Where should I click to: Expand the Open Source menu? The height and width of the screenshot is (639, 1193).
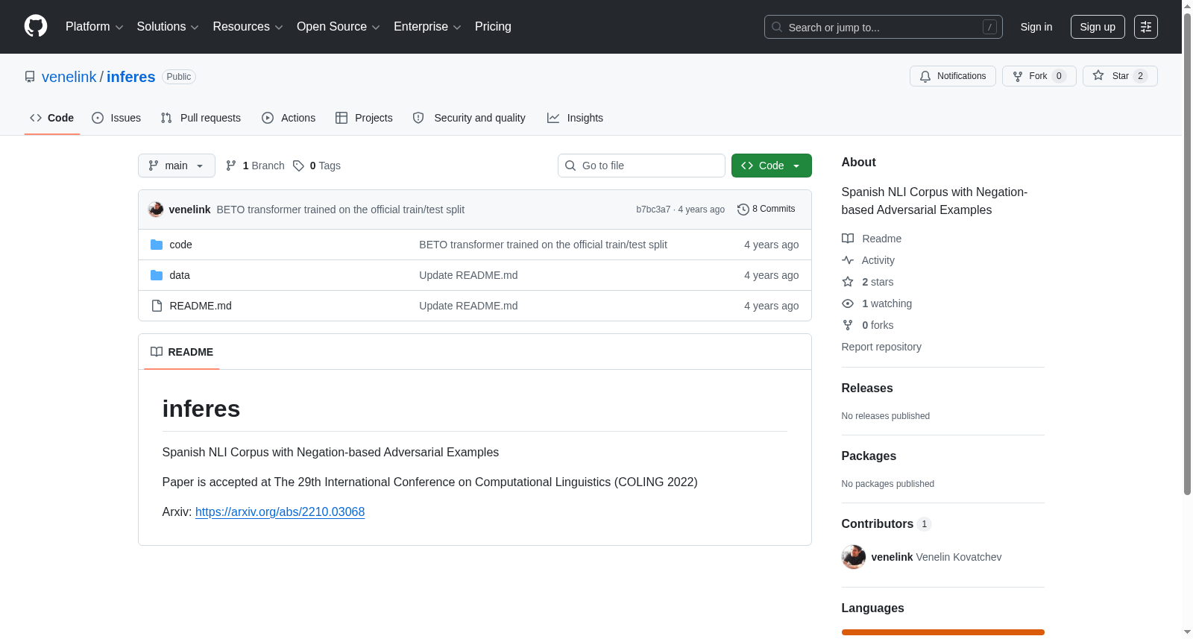[339, 27]
